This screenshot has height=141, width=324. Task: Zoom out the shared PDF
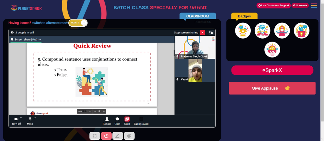[95, 111]
